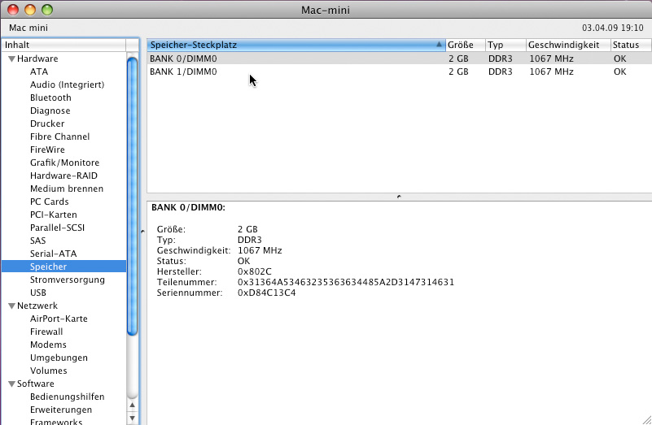Screen dimensions: 652x425
Task: Open Audio (Integriert) in the sidebar
Action: (x=67, y=85)
